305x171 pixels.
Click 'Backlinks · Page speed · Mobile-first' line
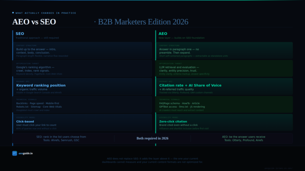pos(38,103)
